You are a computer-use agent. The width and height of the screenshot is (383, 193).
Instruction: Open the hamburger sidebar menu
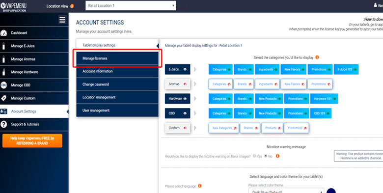(62, 20)
